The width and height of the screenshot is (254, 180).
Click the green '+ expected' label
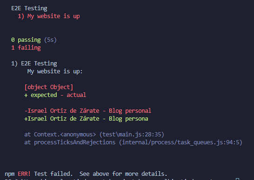click(40, 95)
